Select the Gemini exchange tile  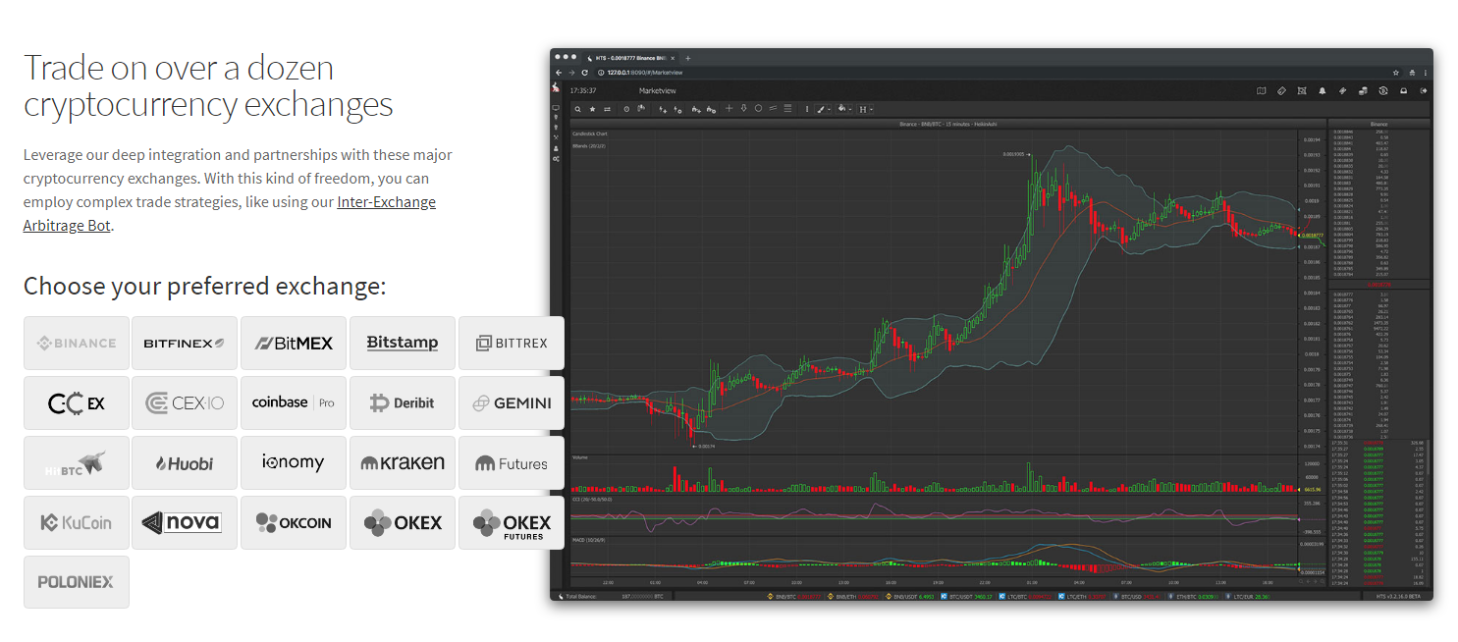coord(512,402)
